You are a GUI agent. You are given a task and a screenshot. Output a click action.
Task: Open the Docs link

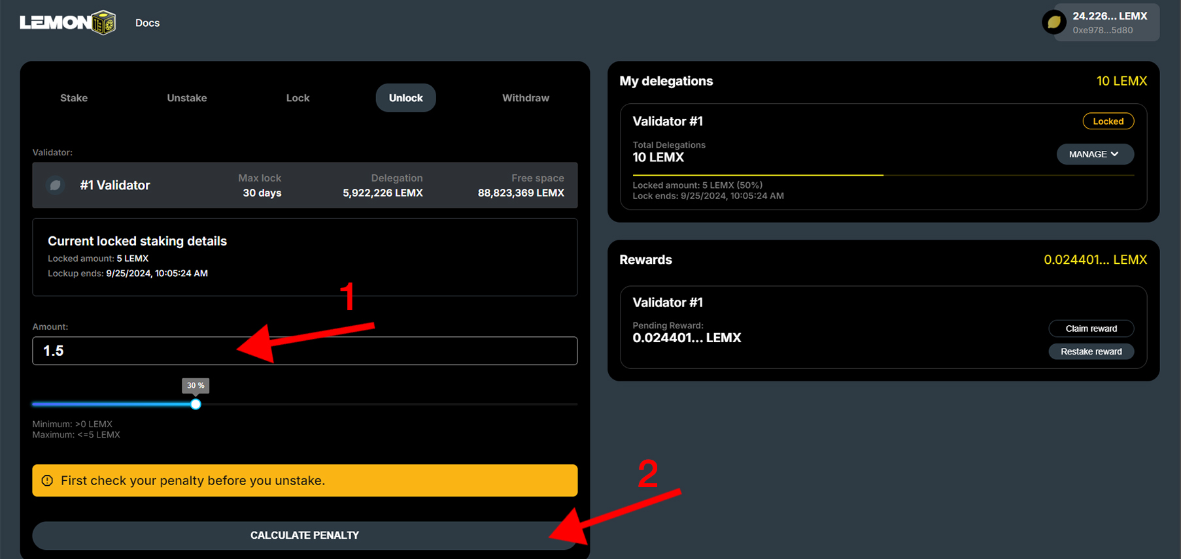pos(147,23)
